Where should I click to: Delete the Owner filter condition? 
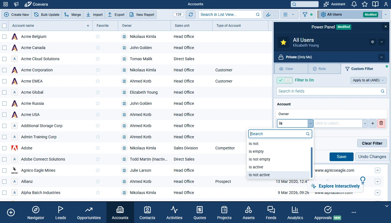click(x=381, y=123)
